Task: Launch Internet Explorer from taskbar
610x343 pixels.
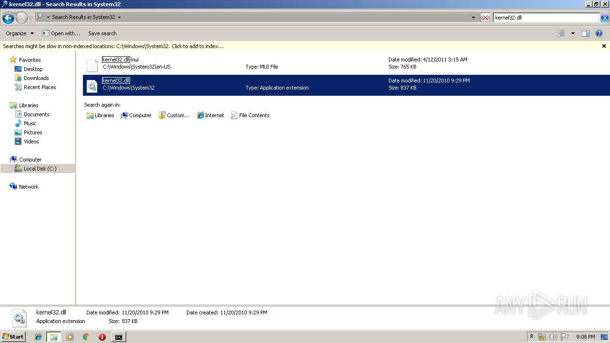Action: pos(38,337)
